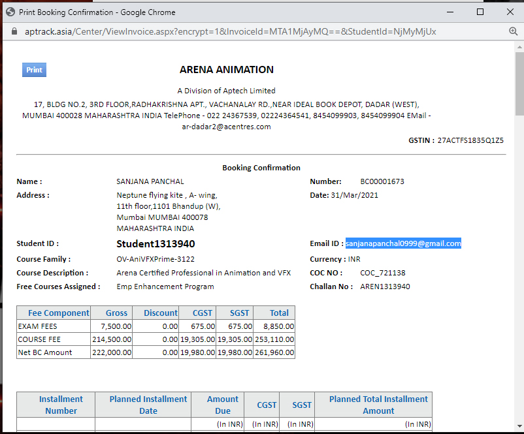Click the site lock icon in address bar
This screenshot has height=434, width=524.
(x=14, y=31)
